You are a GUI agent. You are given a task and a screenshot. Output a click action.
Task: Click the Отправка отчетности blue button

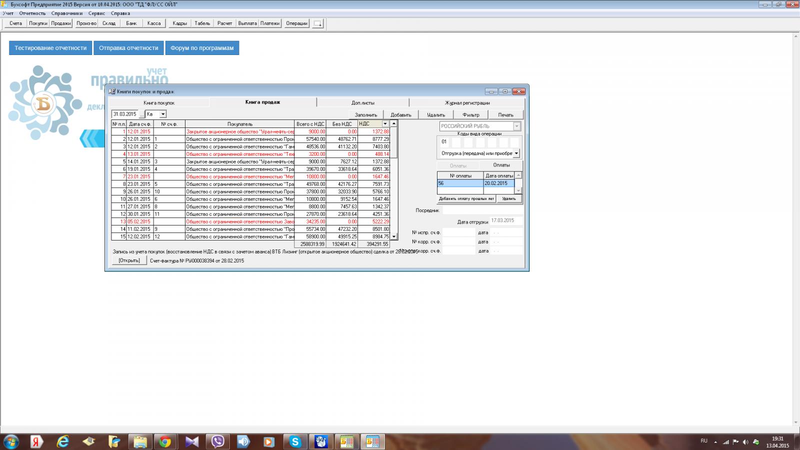(128, 48)
